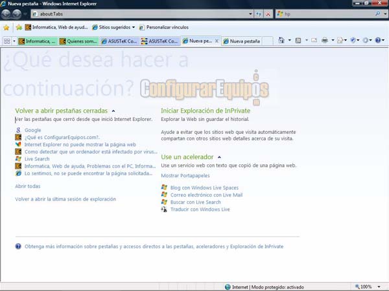Reopen 'Google' closed tab

33,130
